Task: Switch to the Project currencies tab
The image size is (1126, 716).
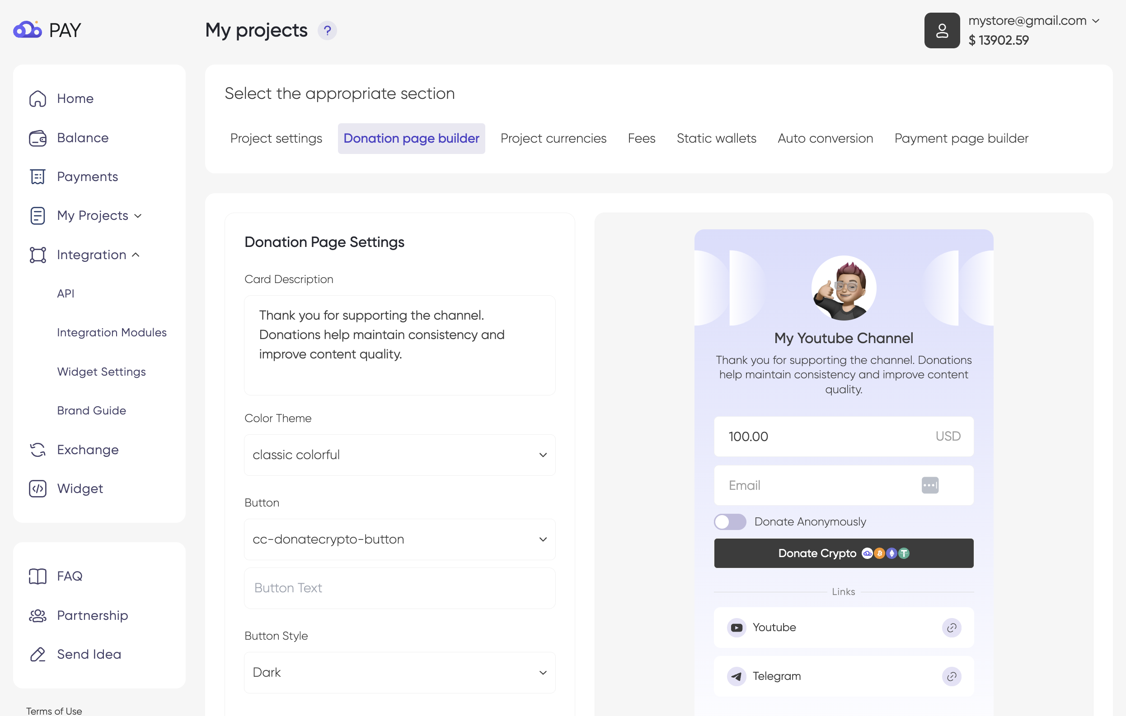Action: (x=553, y=139)
